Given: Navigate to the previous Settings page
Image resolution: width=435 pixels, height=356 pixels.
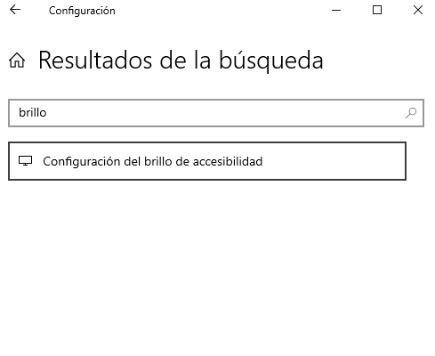Looking at the screenshot, I should tap(15, 10).
